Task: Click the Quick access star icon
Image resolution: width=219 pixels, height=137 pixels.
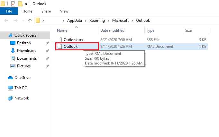Action: tap(11, 35)
